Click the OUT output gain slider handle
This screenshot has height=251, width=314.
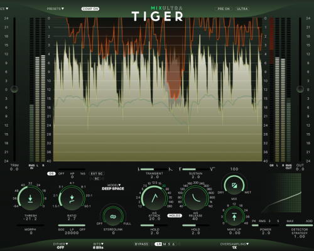click(300, 89)
